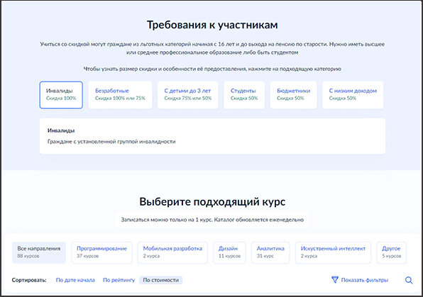Click the Инвалиды title in the description panel

click(x=61, y=130)
